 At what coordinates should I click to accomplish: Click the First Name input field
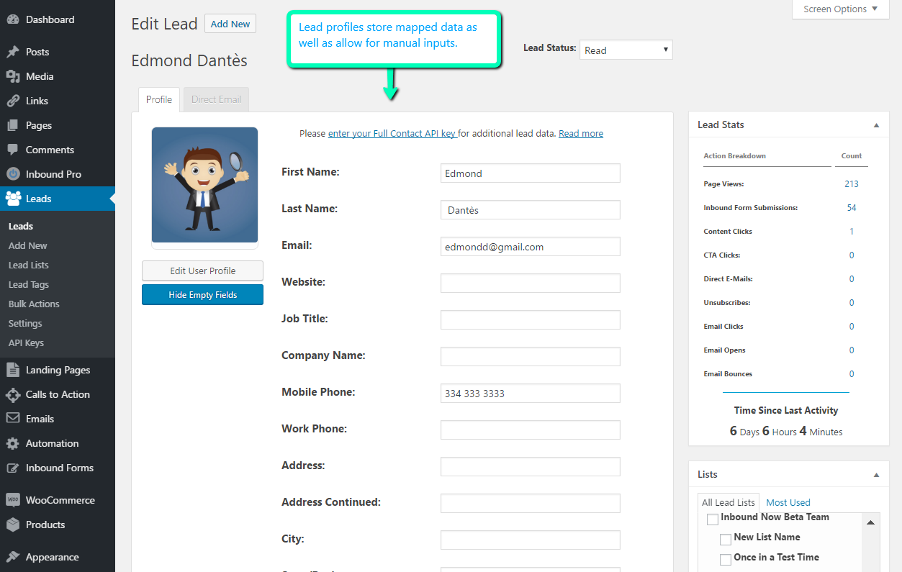(x=531, y=173)
